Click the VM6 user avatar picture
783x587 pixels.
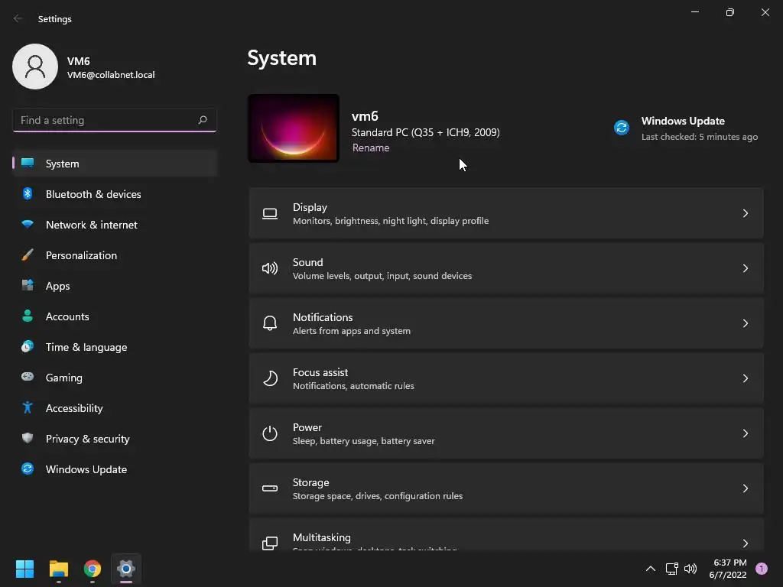tap(35, 66)
